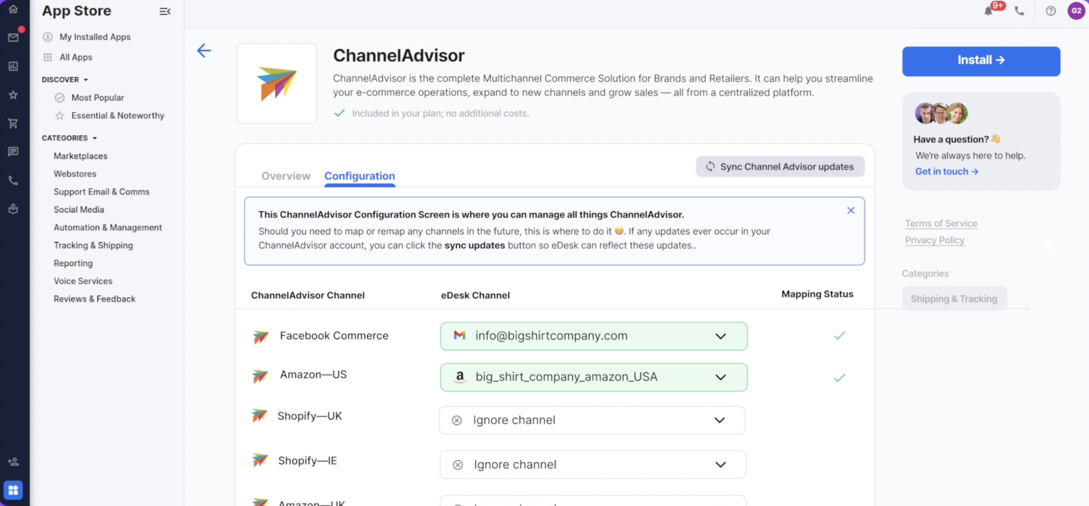The height and width of the screenshot is (506, 1089).
Task: Click the star icon in left rail
Action: click(13, 95)
